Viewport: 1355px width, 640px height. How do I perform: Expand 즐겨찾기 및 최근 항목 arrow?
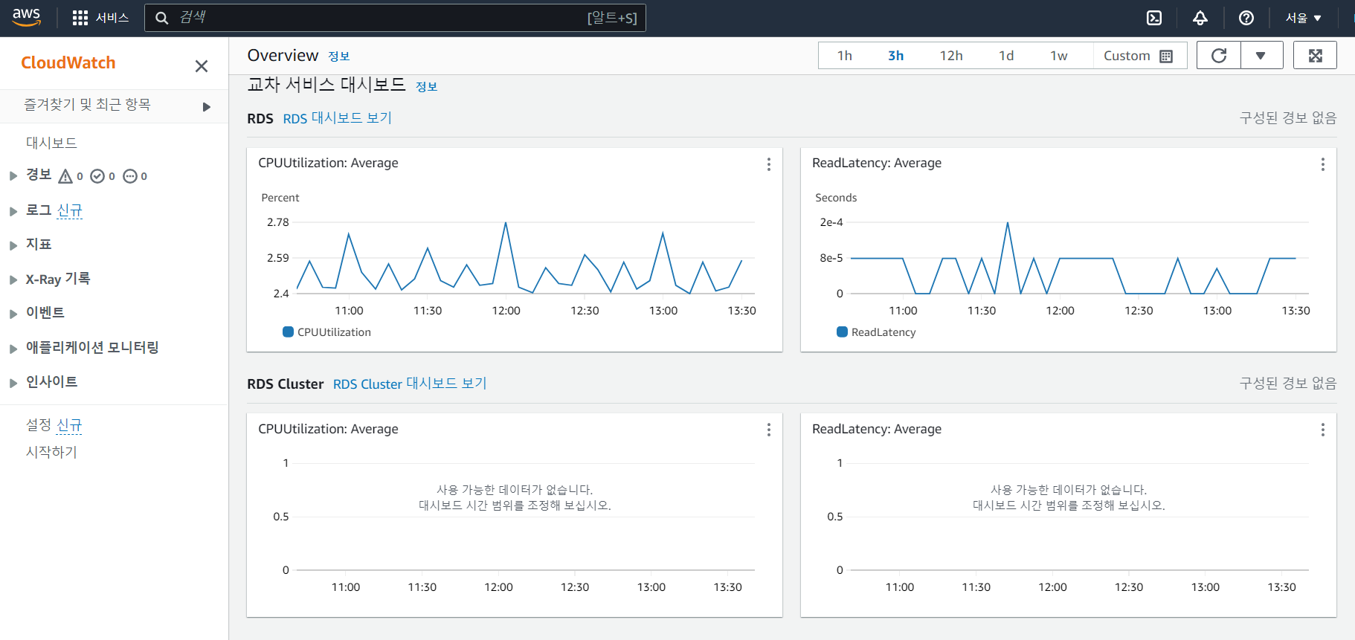pyautogui.click(x=207, y=106)
